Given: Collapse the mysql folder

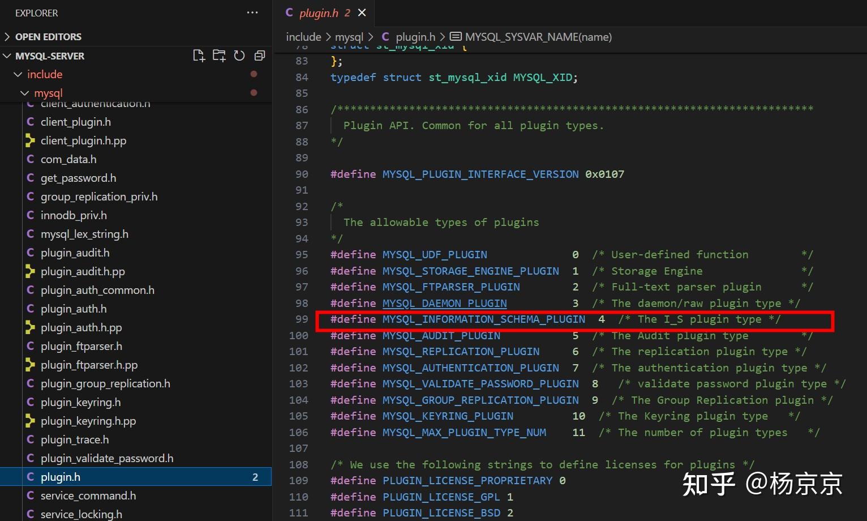Looking at the screenshot, I should (x=48, y=93).
